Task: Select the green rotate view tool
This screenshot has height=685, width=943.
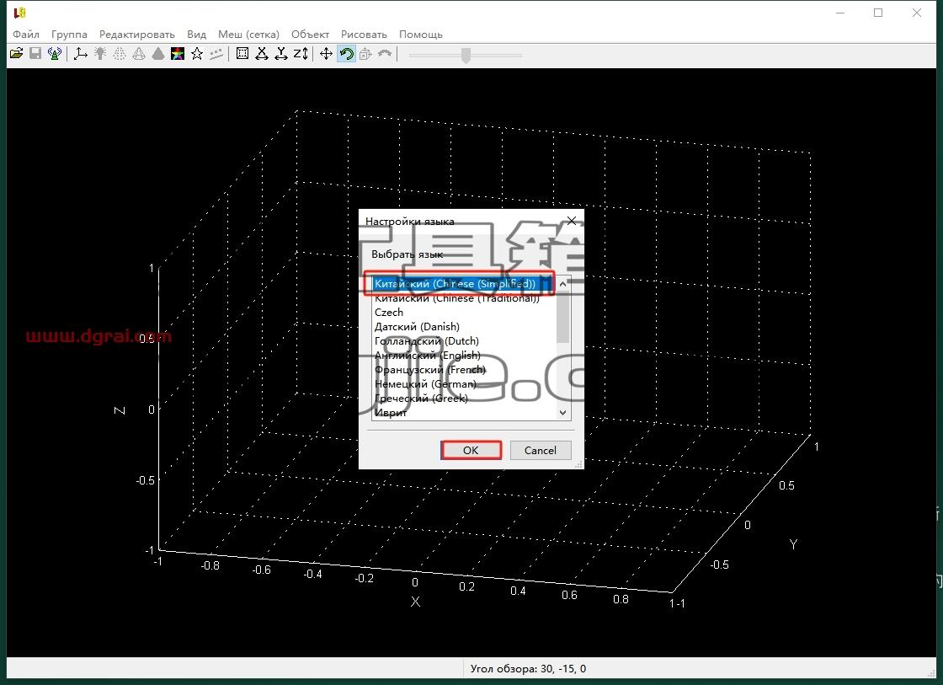Action: pyautogui.click(x=346, y=54)
